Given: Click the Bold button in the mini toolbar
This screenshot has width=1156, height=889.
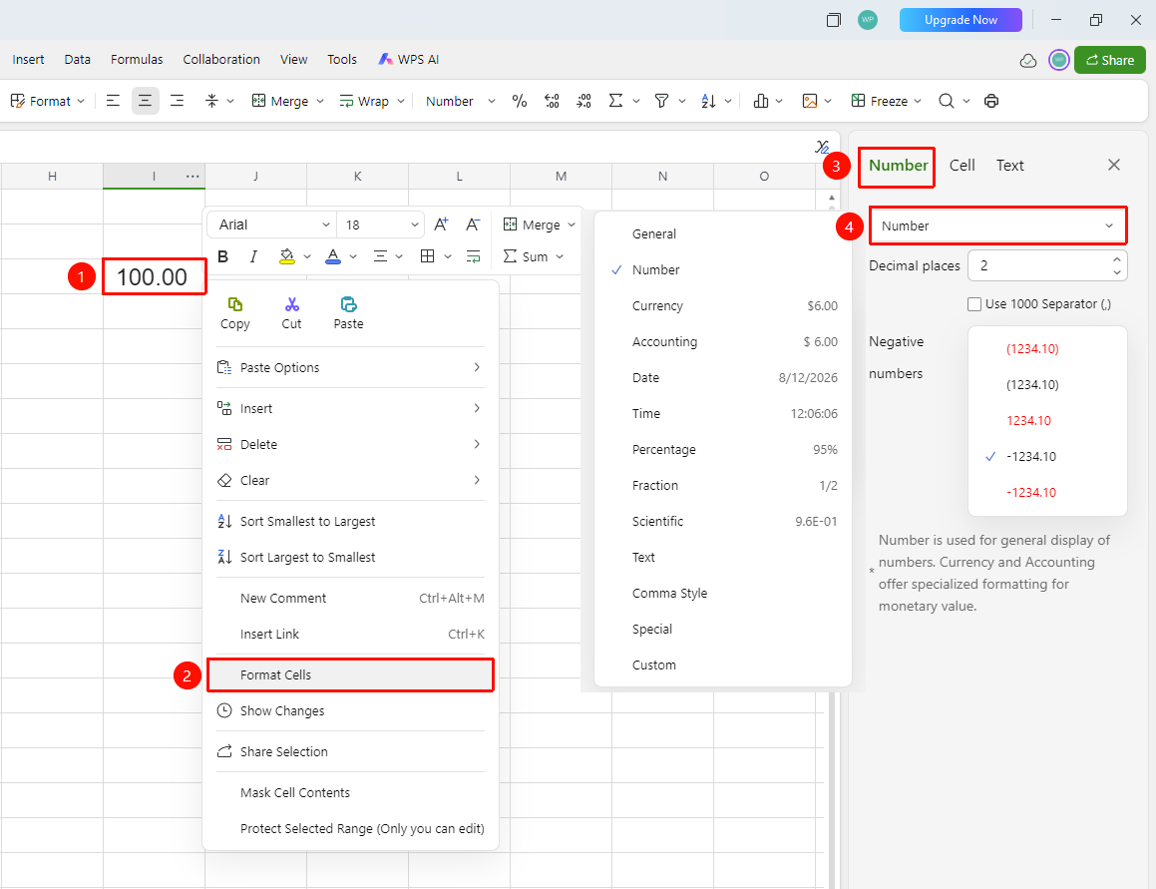Looking at the screenshot, I should (222, 256).
